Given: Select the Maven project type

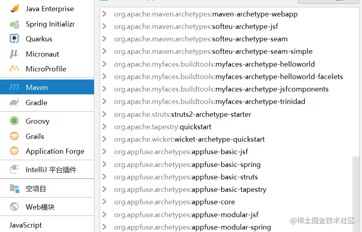Looking at the screenshot, I should (x=47, y=87).
